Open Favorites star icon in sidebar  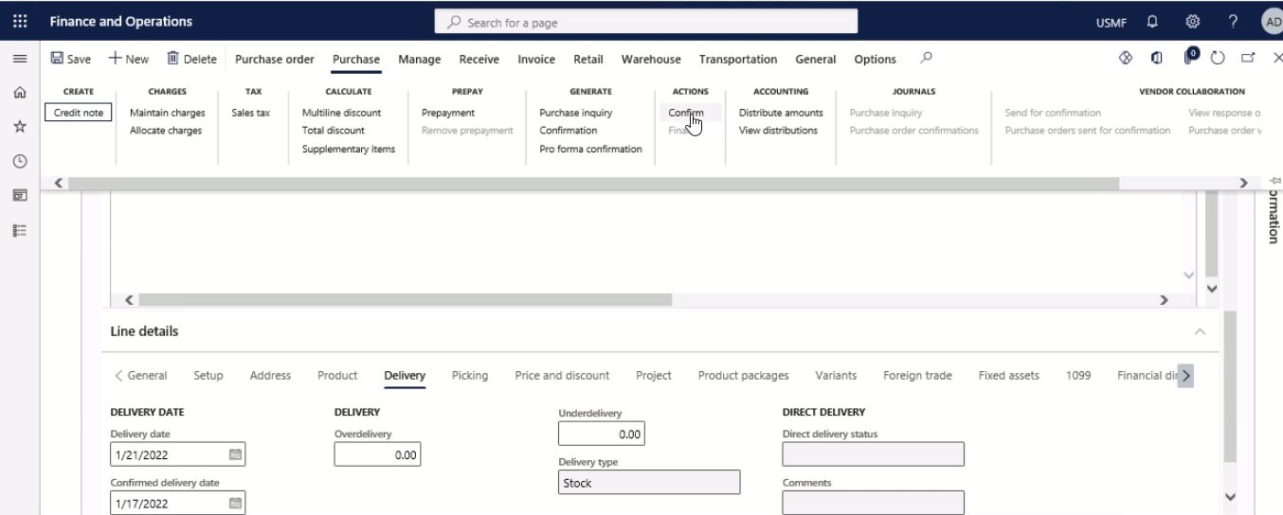tap(19, 126)
